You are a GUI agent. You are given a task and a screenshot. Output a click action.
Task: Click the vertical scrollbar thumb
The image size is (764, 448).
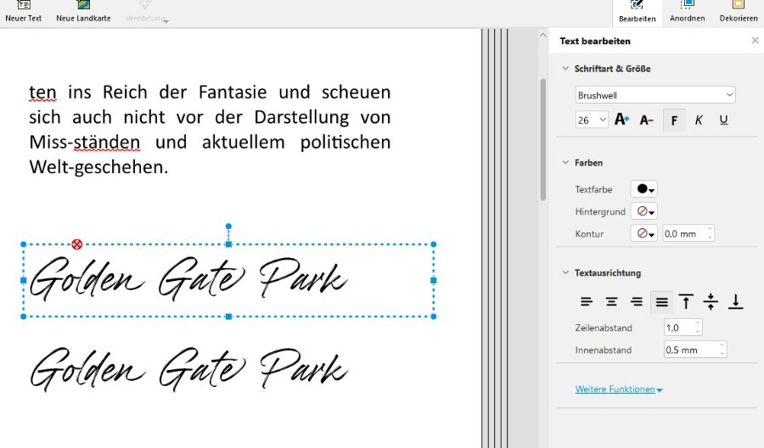coord(542,139)
